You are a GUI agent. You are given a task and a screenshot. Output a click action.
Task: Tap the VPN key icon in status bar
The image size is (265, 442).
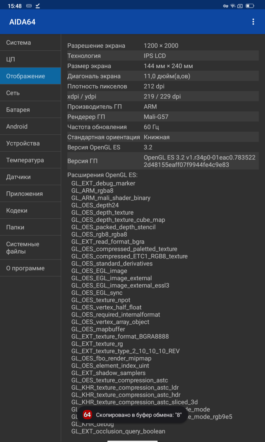pyautogui.click(x=226, y=6)
